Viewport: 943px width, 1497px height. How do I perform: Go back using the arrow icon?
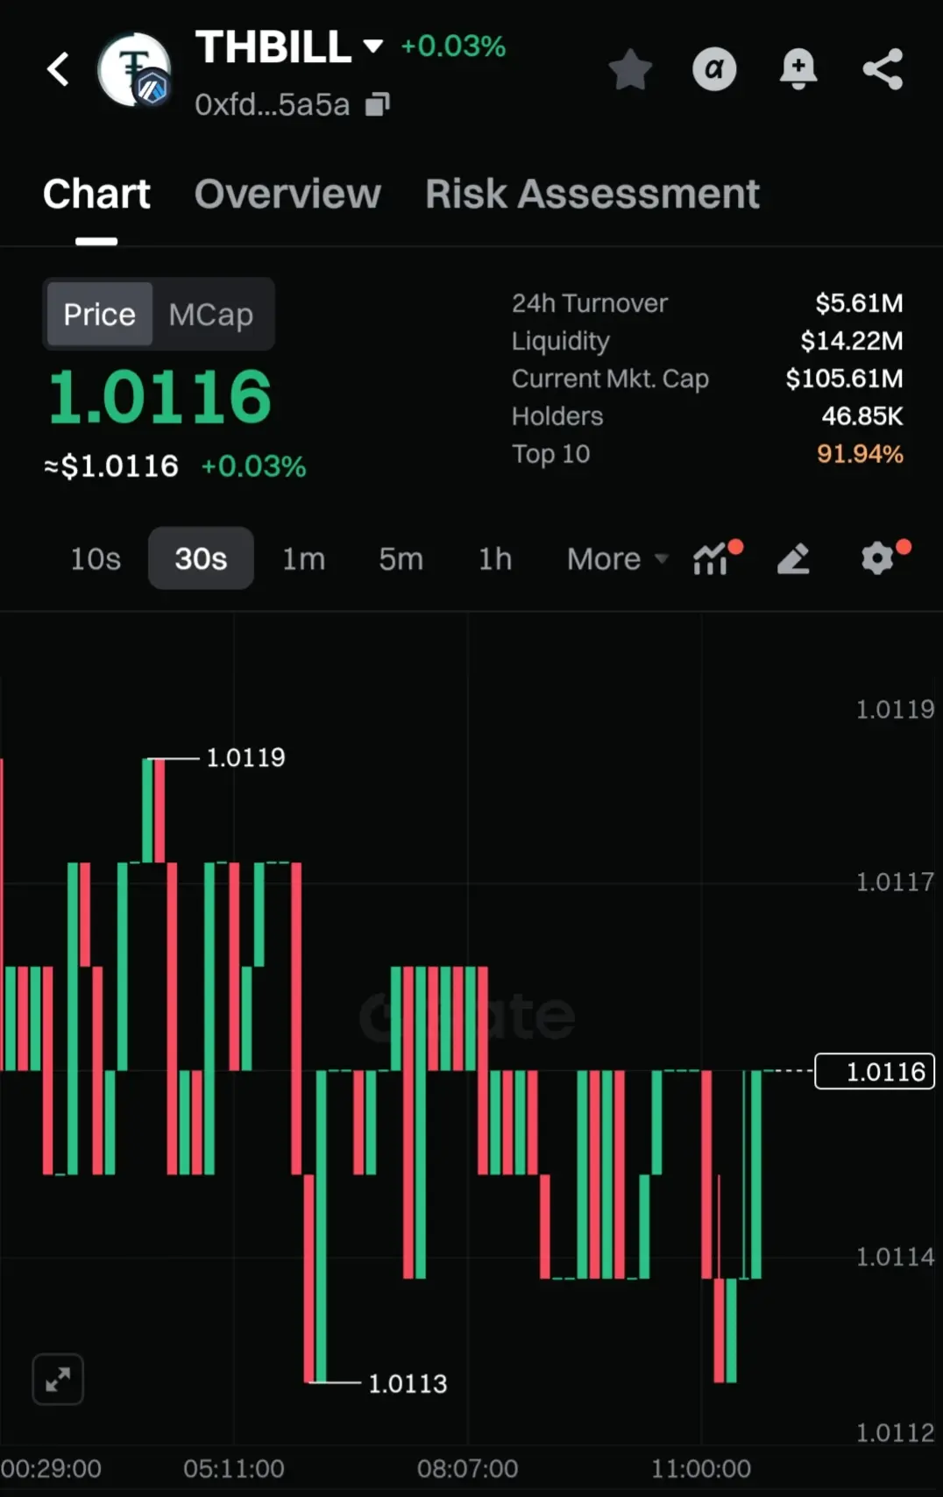coord(58,69)
